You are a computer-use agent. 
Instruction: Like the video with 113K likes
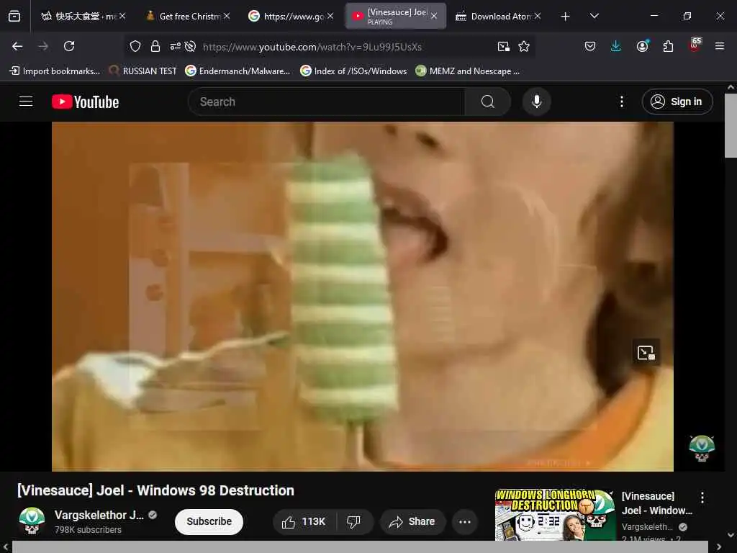pos(304,521)
